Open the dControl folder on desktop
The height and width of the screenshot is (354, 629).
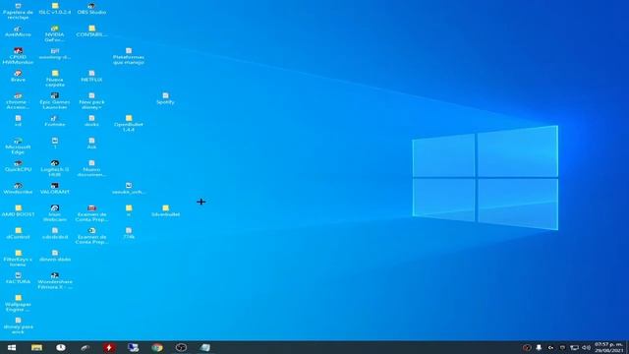coord(18,234)
